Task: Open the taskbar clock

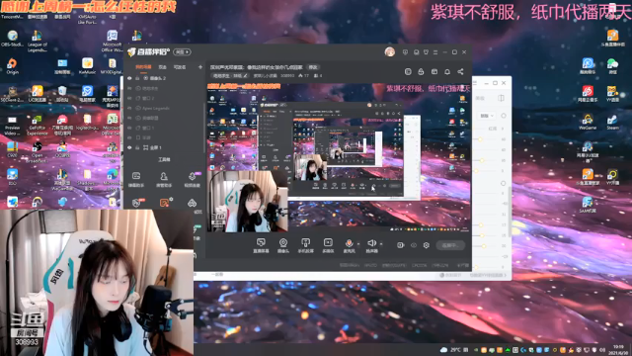Action: [618, 349]
